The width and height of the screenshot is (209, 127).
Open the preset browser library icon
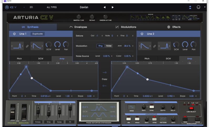(x=31, y=7)
